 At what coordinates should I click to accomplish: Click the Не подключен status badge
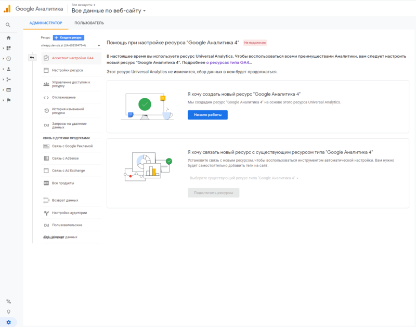255,43
